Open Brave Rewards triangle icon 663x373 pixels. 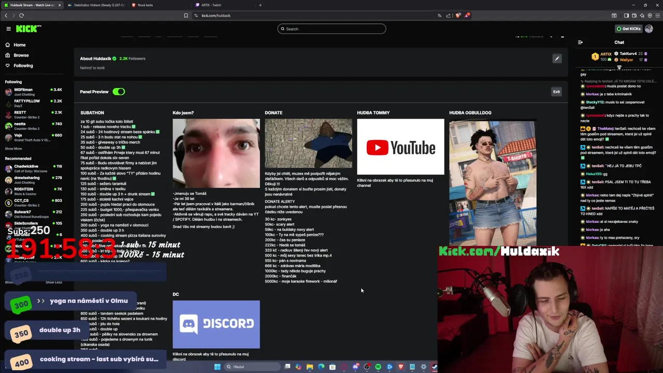point(467,16)
